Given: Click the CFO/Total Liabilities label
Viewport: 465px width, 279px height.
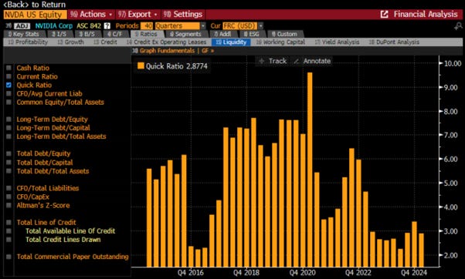Looking at the screenshot, I should click(48, 188).
